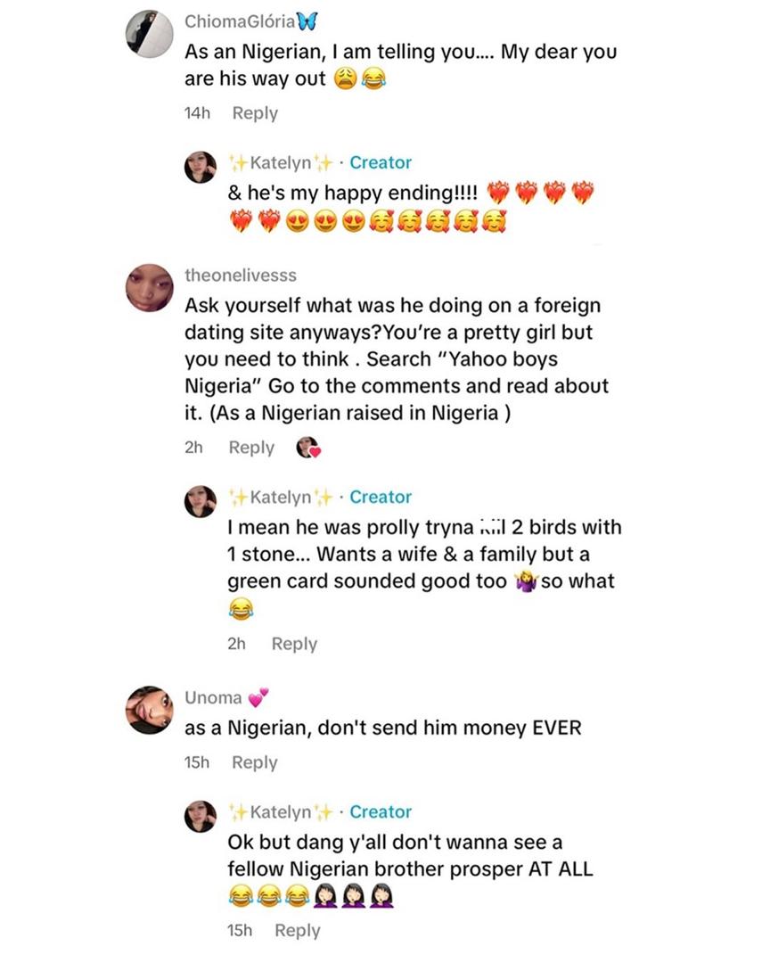Viewport: 770px width, 963px height.
Task: Click the butterfly emoji next to ChiomaGlória
Action: [308, 21]
